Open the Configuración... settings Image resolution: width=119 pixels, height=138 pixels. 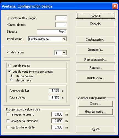95,40
